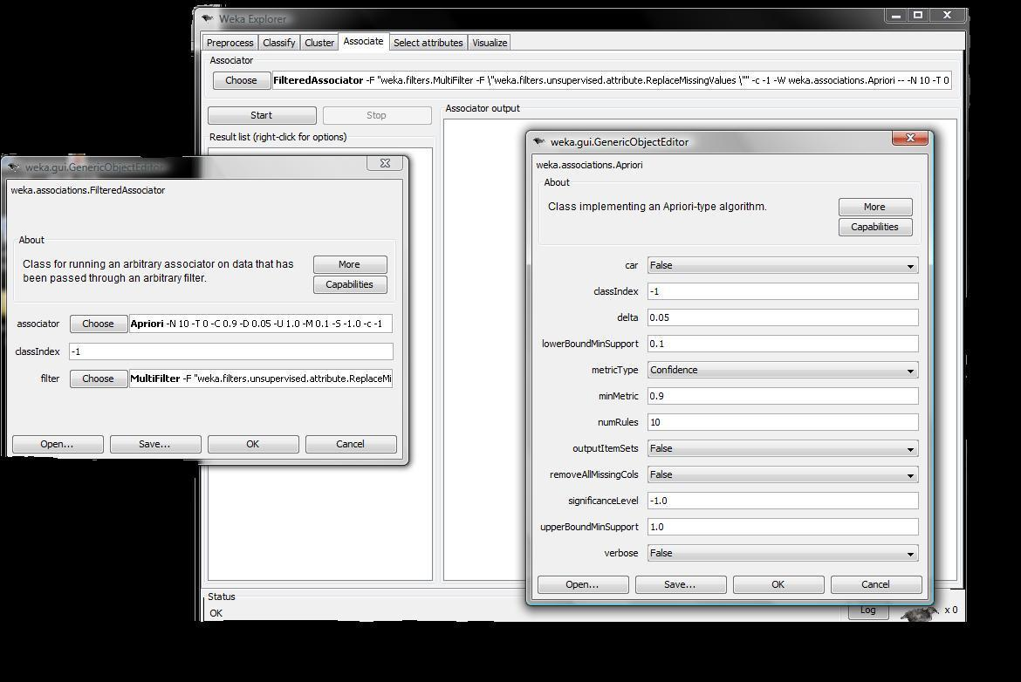1021x682 pixels.
Task: Start the associator run
Action: click(262, 115)
